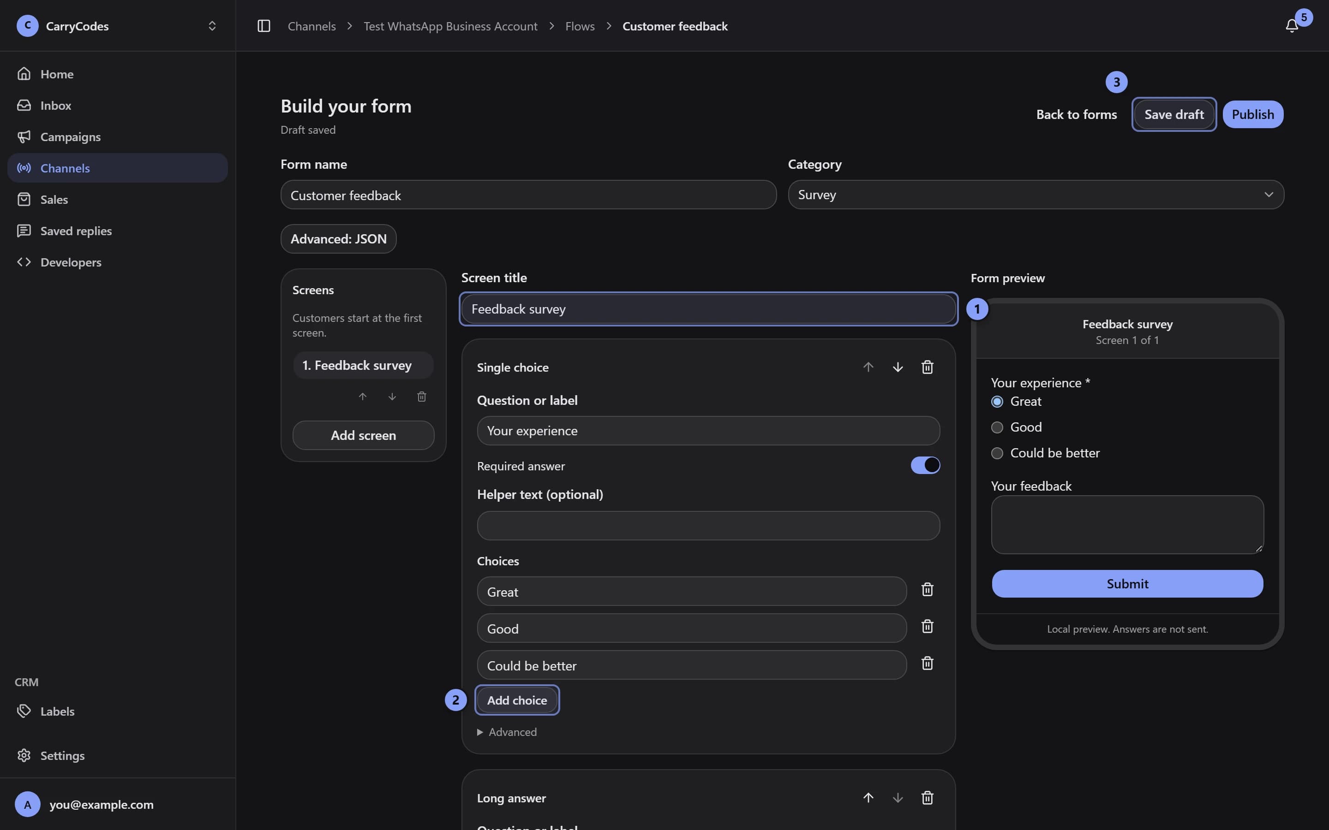Delete the Good choice
The width and height of the screenshot is (1329, 830).
[927, 626]
